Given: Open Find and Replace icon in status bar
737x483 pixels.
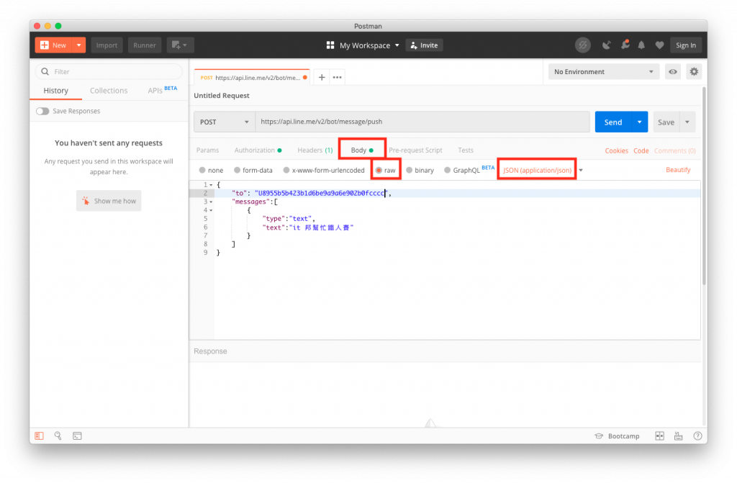Looking at the screenshot, I should 58,436.
